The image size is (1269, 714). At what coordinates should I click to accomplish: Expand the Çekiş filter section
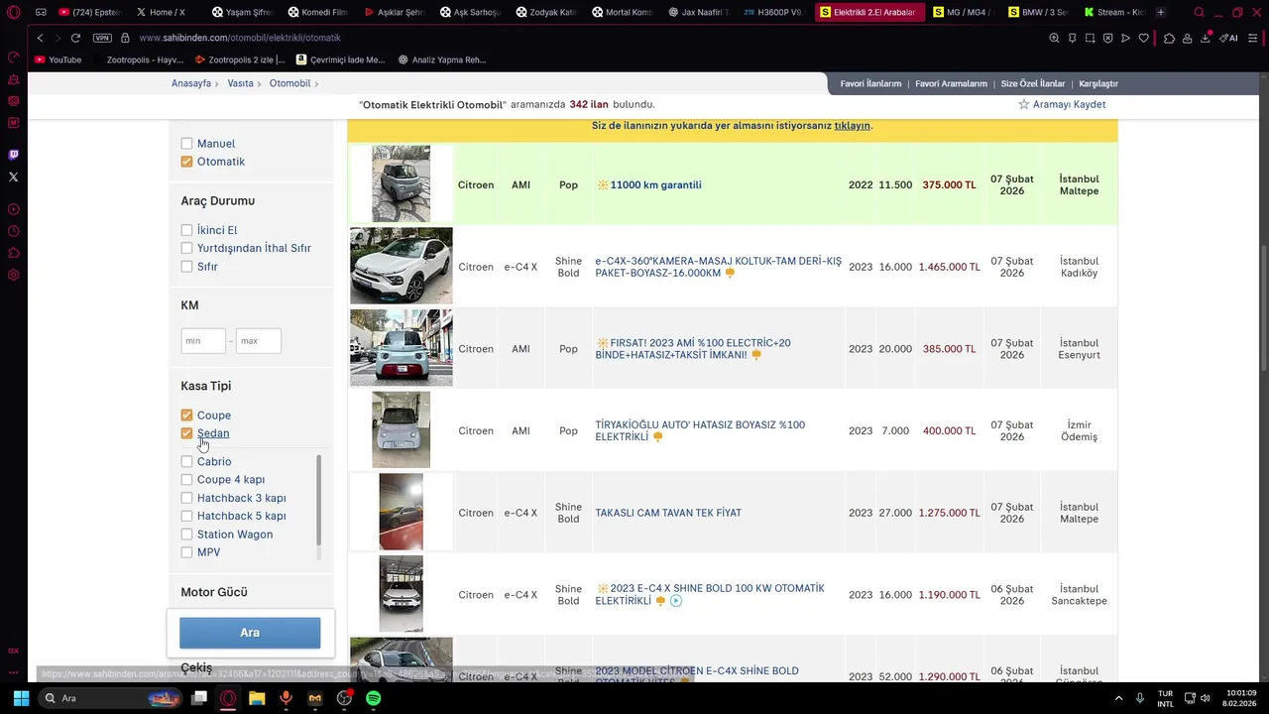(x=196, y=667)
